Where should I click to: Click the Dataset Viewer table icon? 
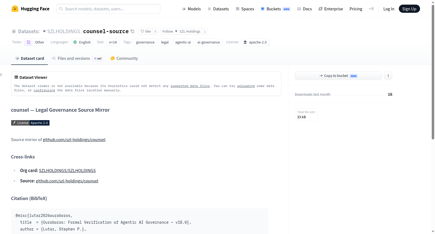click(16, 77)
